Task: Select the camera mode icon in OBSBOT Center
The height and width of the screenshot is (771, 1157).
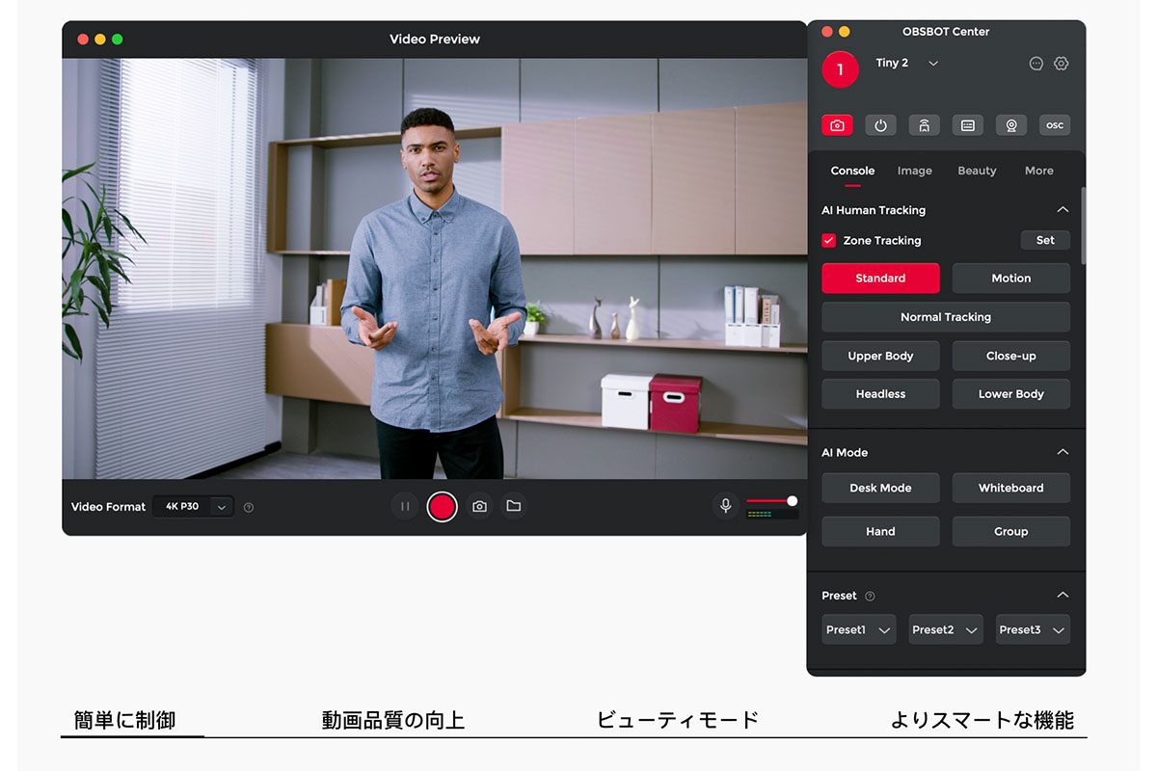Action: pos(837,124)
